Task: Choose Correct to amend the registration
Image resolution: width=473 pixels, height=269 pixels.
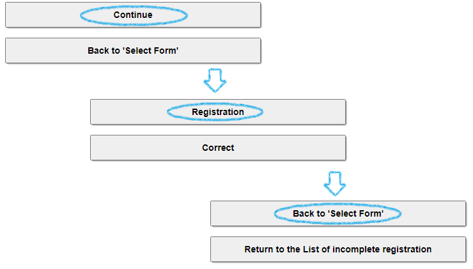Action: pos(218,148)
